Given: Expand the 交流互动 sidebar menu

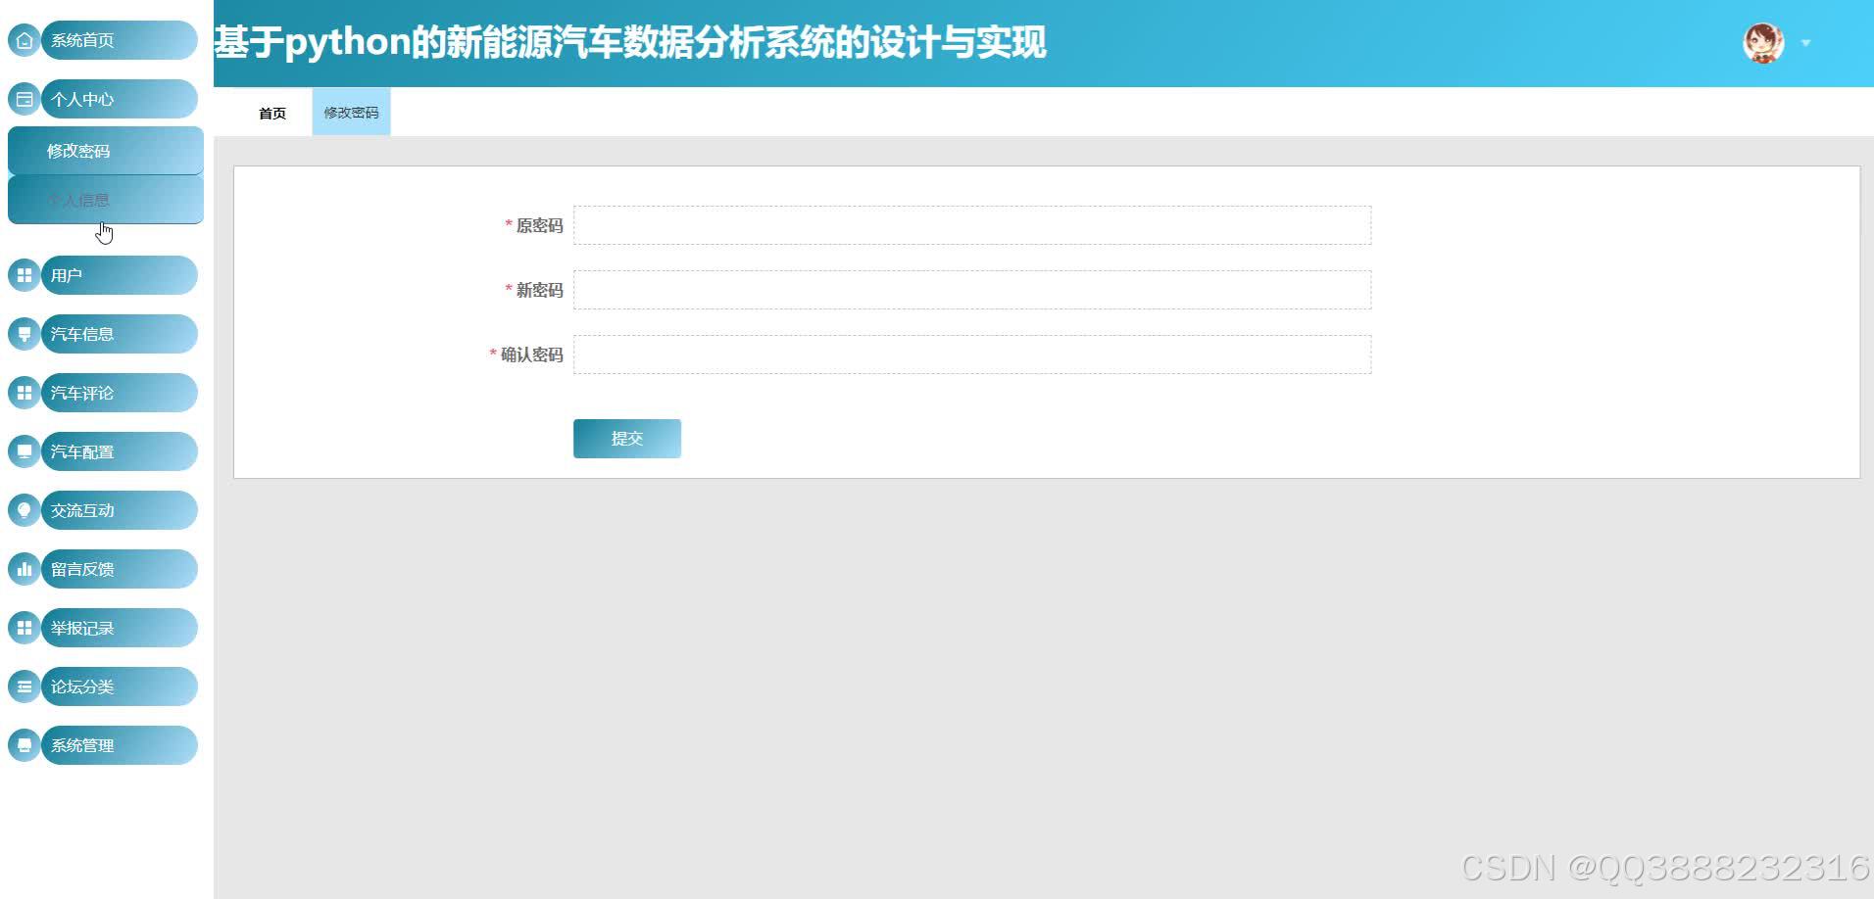Looking at the screenshot, I should tap(120, 510).
